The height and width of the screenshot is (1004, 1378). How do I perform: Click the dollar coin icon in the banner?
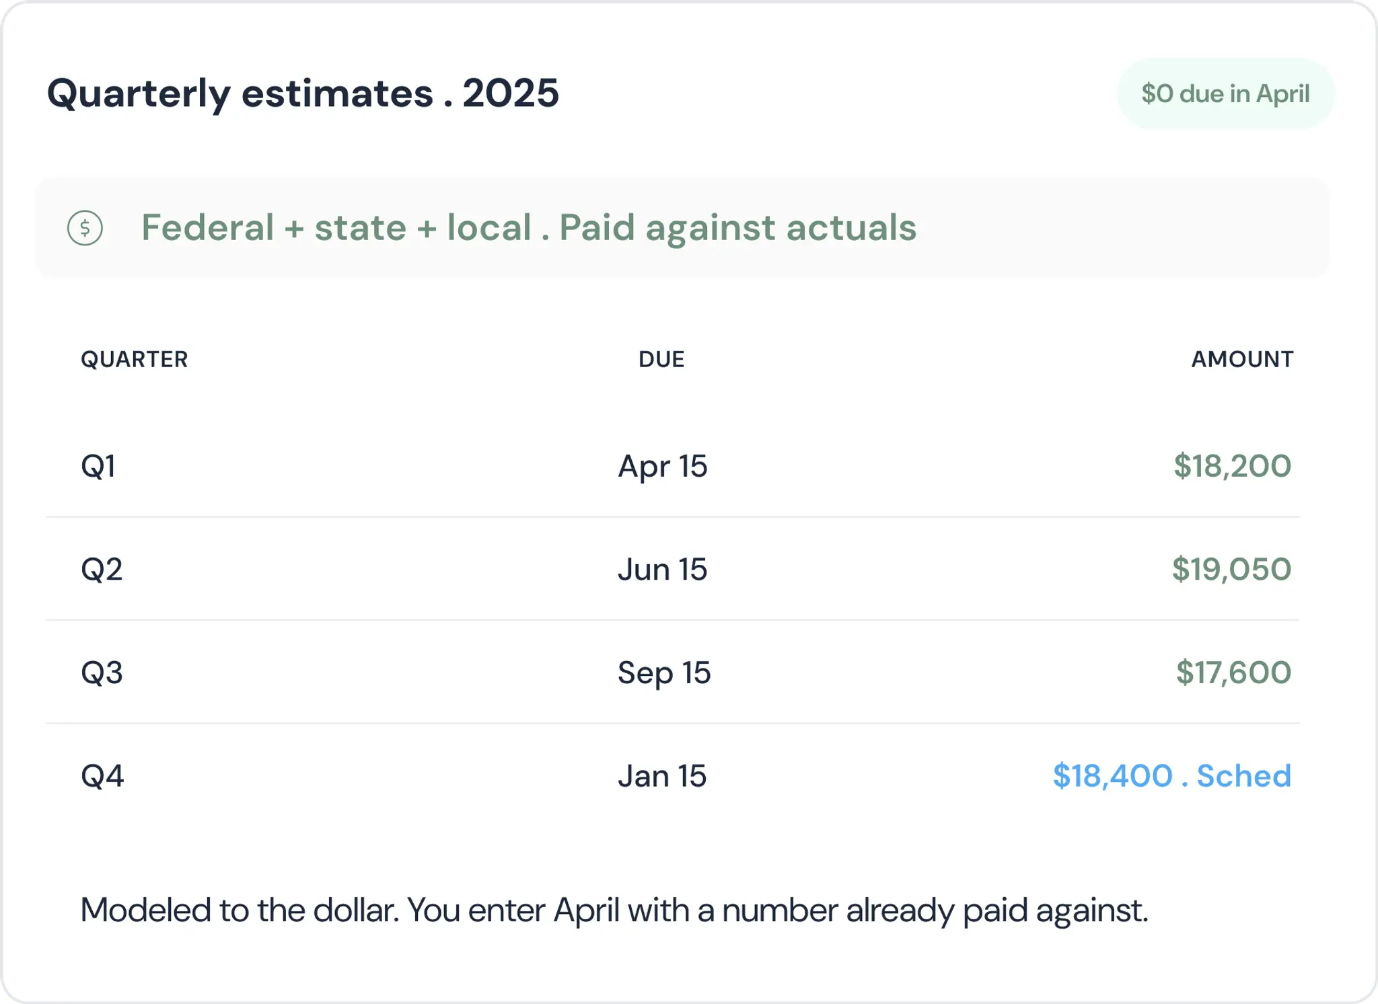[x=85, y=228]
